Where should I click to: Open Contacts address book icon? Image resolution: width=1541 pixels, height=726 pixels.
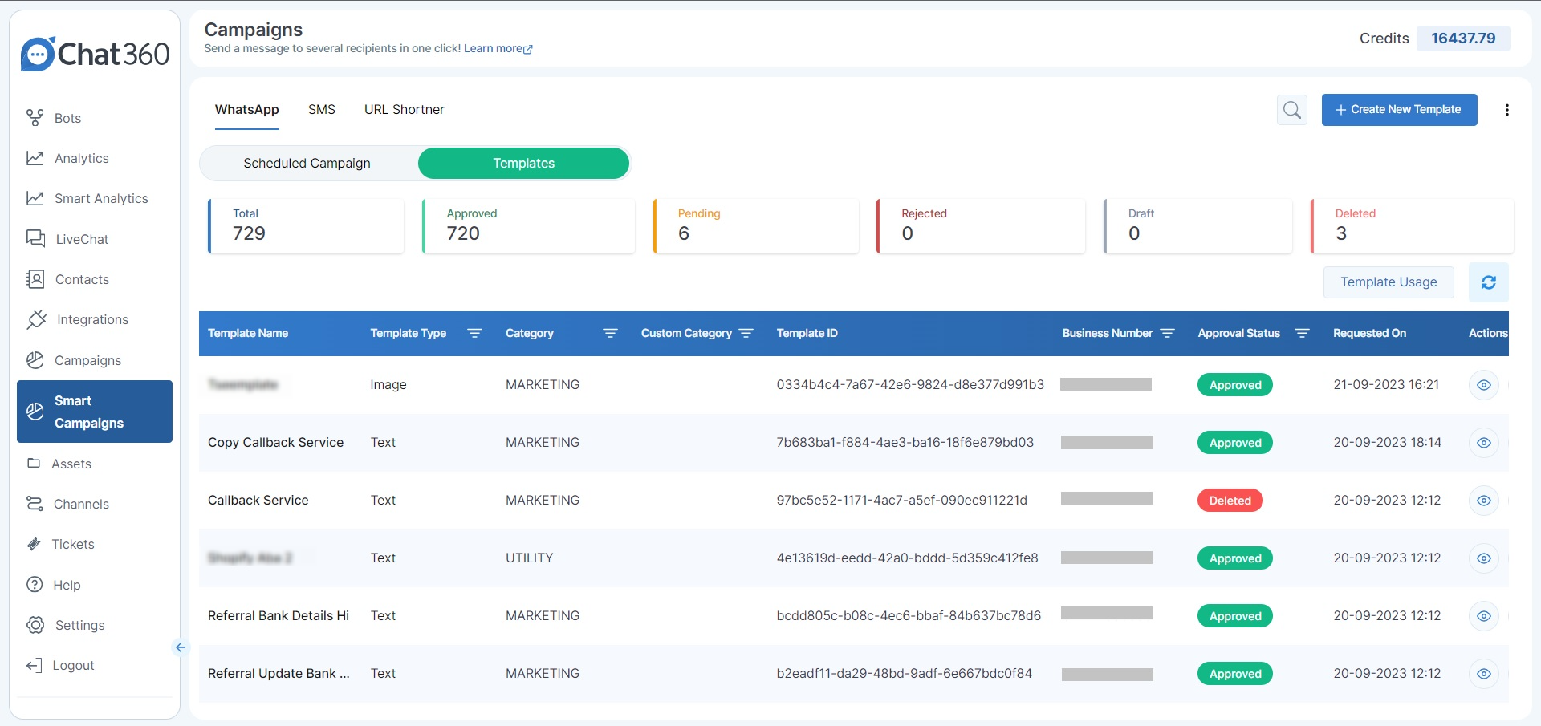35,279
